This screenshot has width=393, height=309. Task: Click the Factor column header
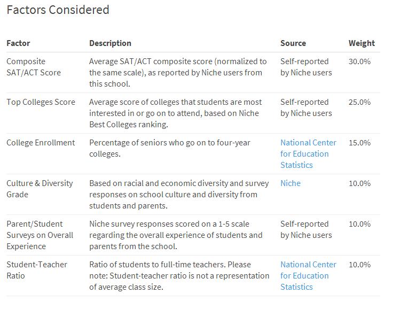coord(18,43)
